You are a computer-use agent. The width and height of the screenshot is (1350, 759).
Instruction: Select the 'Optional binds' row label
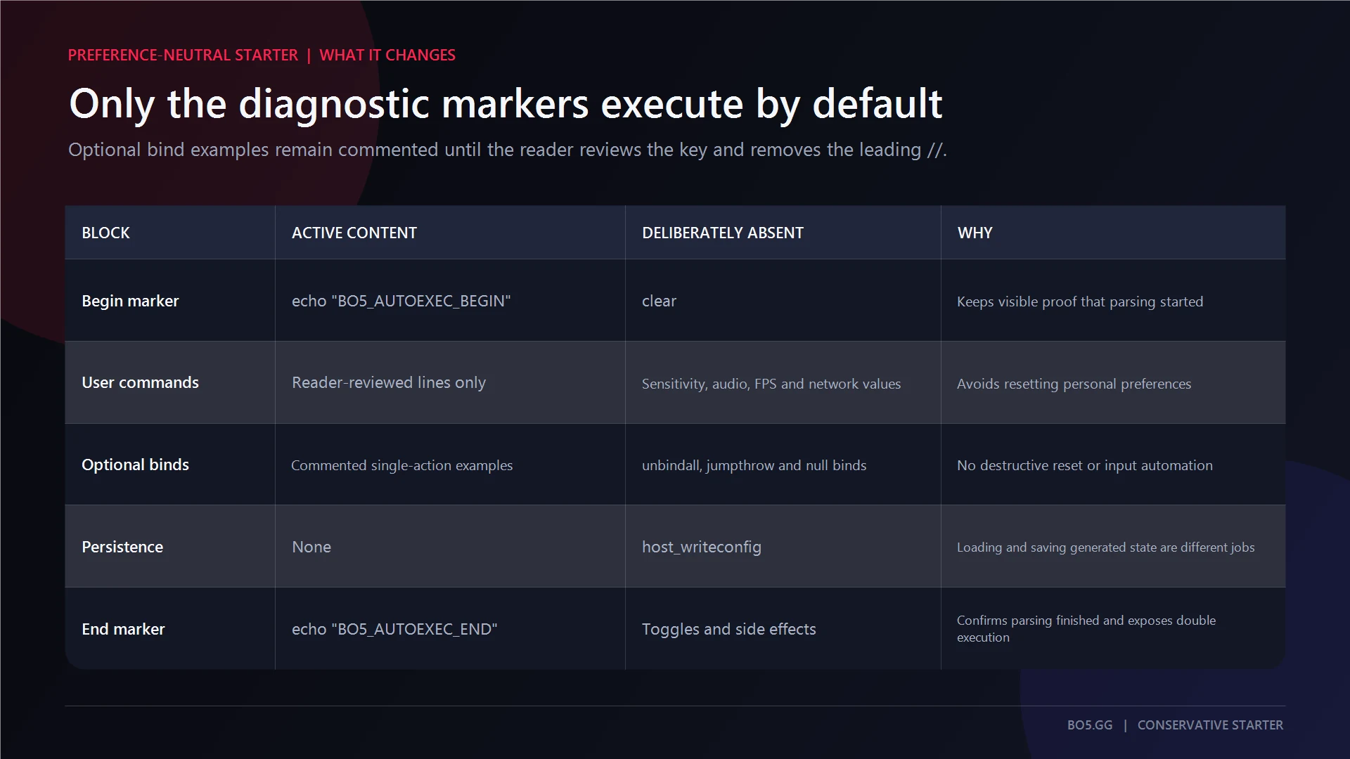(x=135, y=465)
